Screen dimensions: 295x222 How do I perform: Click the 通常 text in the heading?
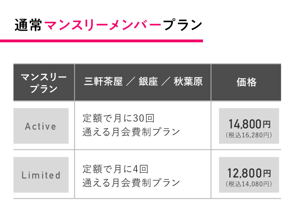(x=28, y=25)
